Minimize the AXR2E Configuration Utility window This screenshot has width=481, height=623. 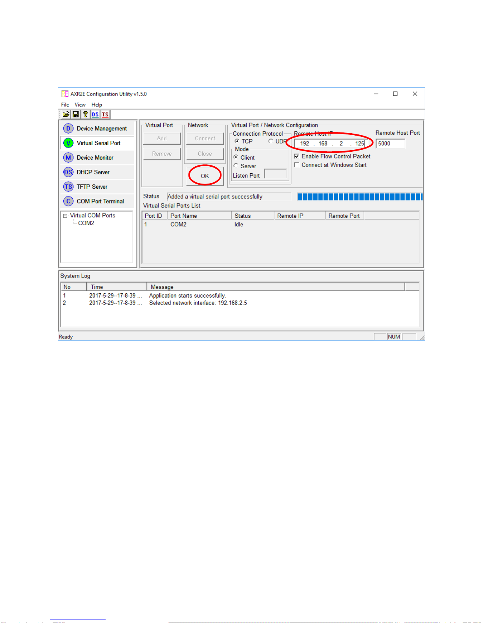pyautogui.click(x=376, y=94)
